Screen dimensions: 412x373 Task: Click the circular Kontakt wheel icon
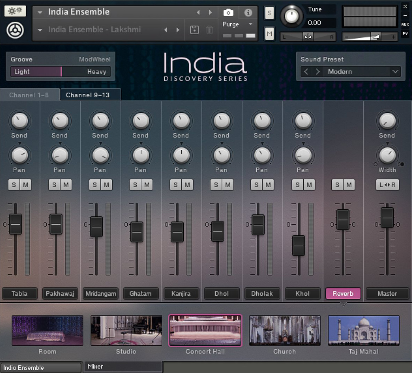[14, 30]
